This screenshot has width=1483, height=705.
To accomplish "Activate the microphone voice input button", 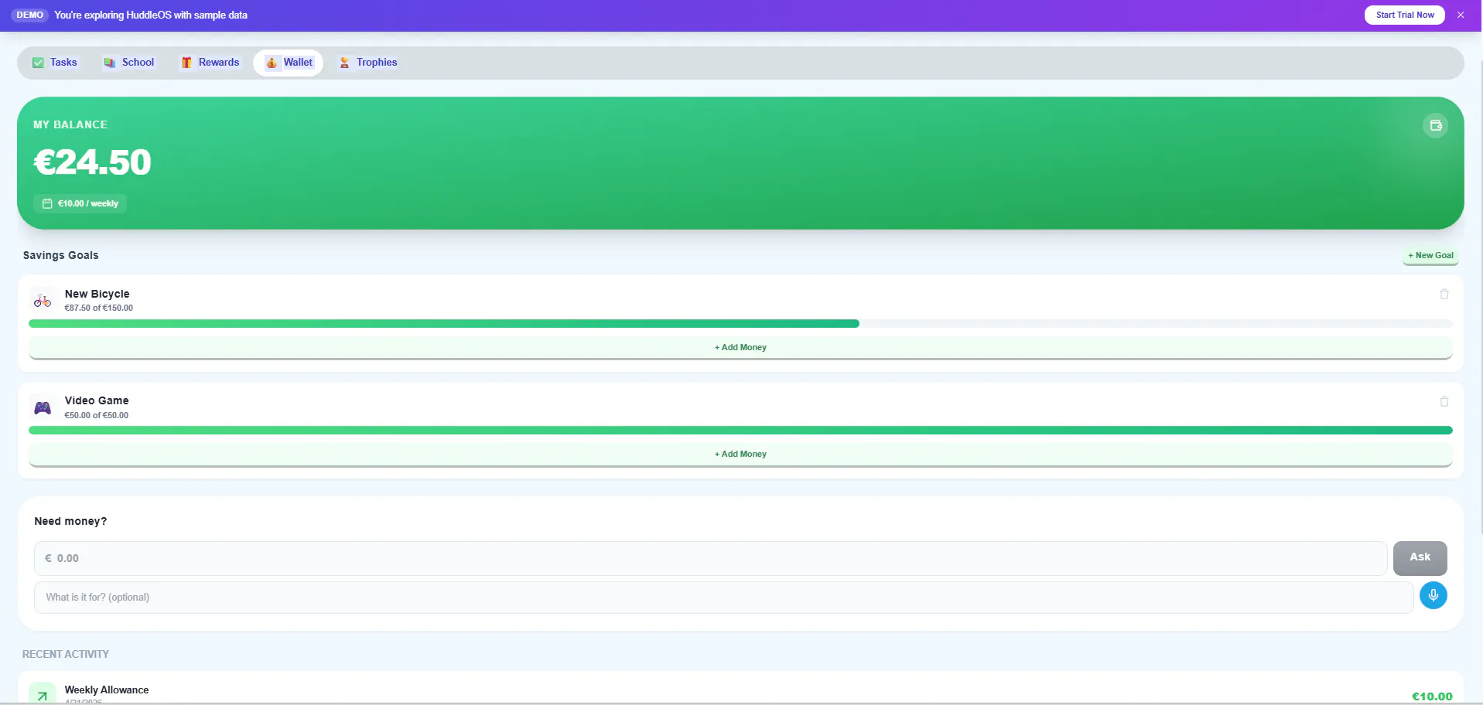I will pyautogui.click(x=1433, y=595).
